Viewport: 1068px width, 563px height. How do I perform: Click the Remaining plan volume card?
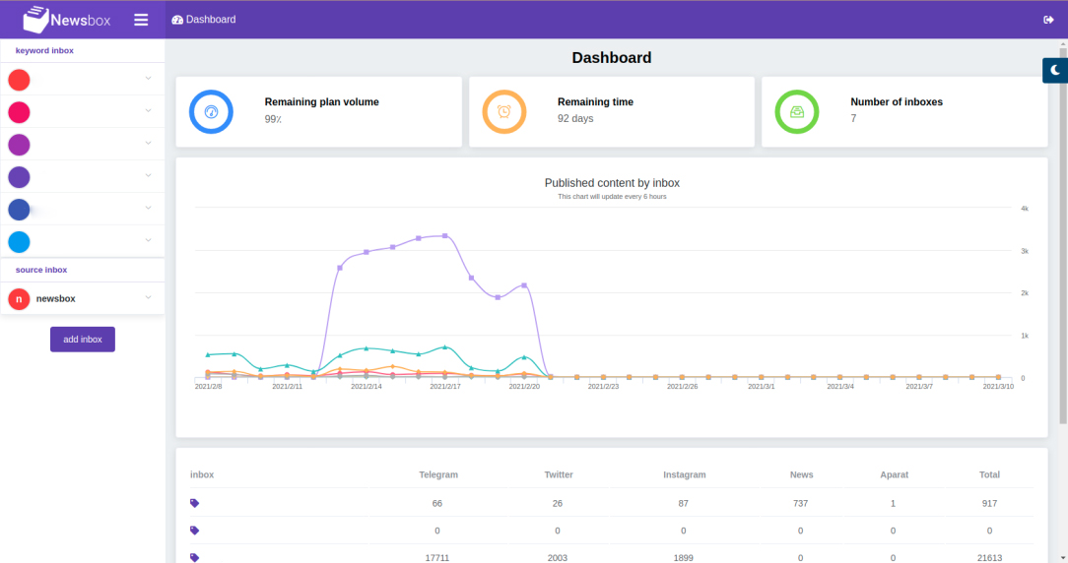[x=319, y=111]
